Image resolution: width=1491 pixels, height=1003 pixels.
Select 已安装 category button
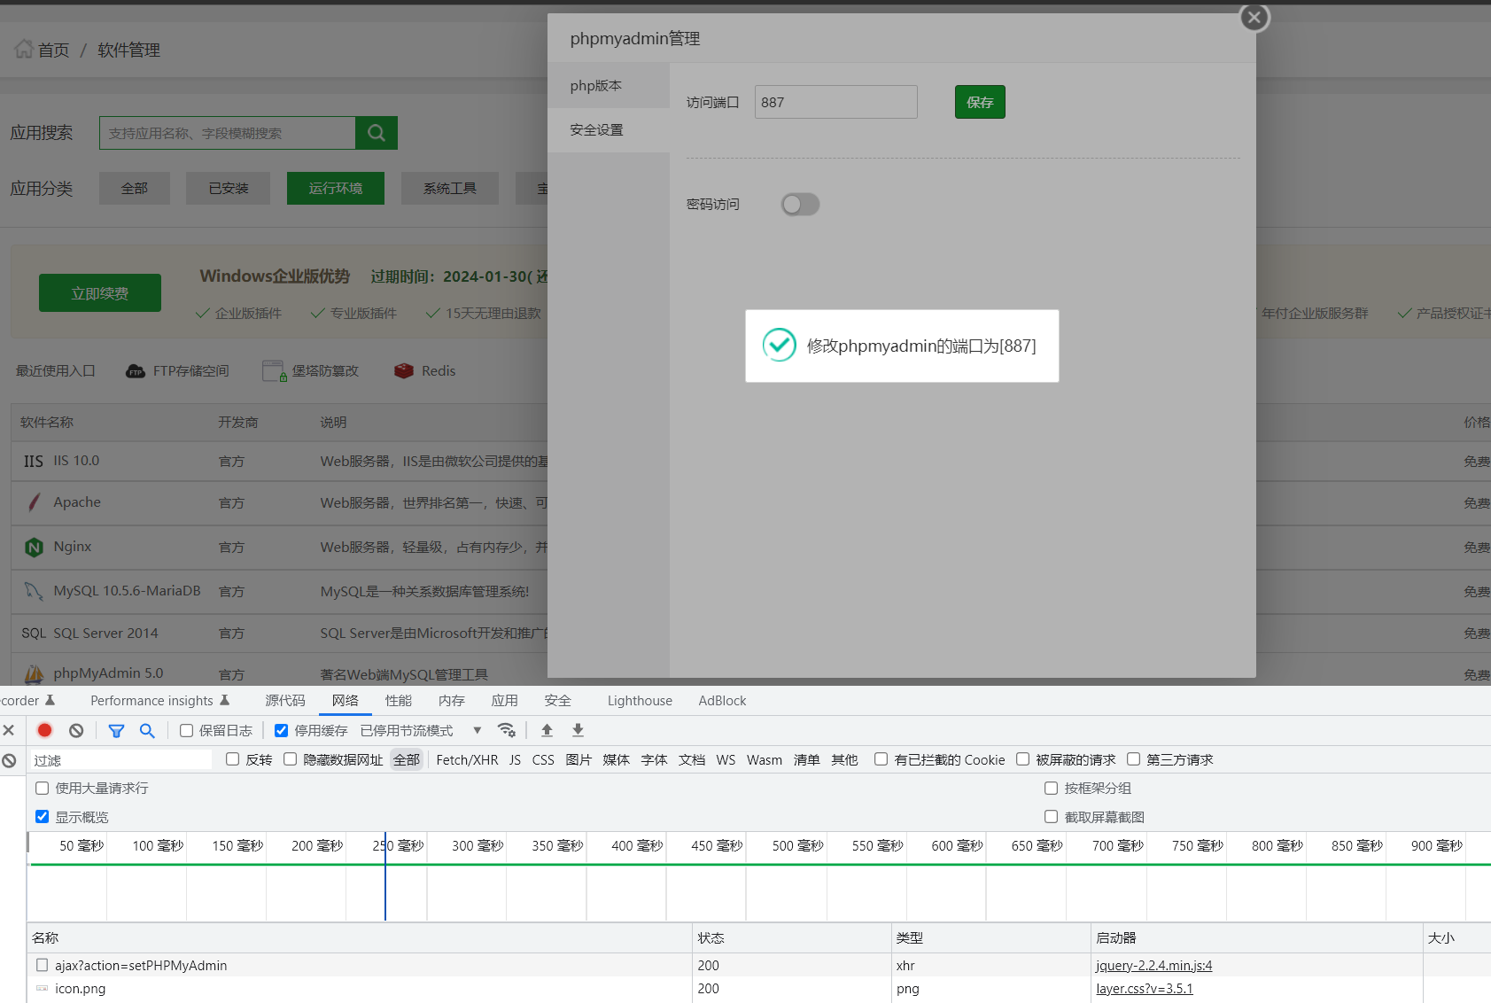pos(229,188)
